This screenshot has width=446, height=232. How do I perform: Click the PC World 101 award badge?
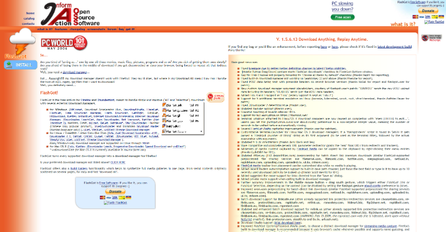[64, 43]
